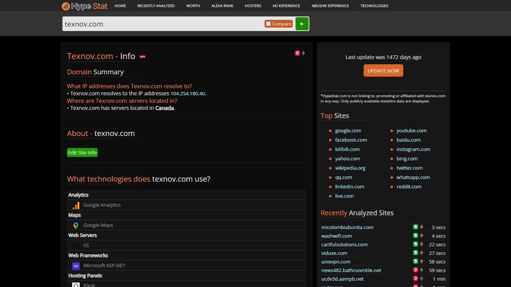Click the lightning icon for unixvpn.com
This screenshot has height=287, width=511.
[x=422, y=261]
